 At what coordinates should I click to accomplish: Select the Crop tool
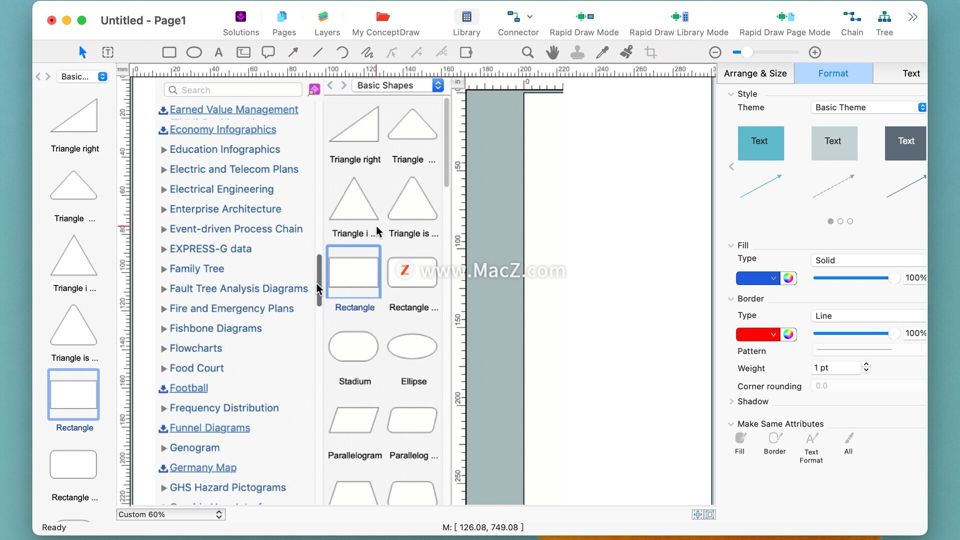coord(650,52)
